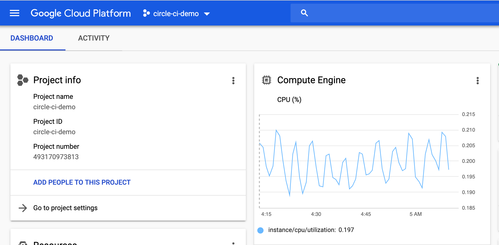Click the Project info hexagons icon

click(x=23, y=80)
